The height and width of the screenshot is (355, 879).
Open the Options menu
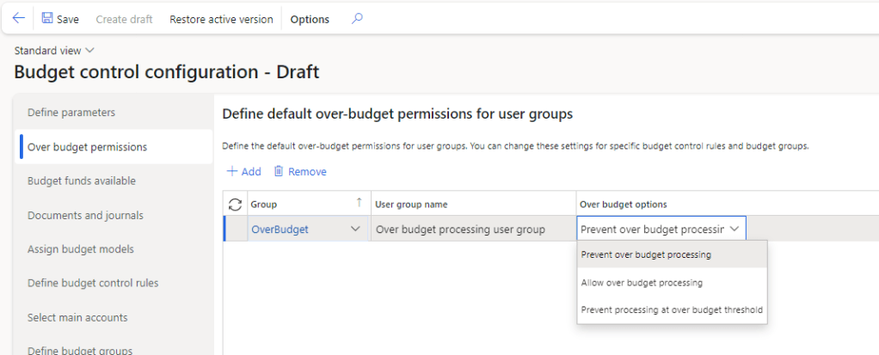point(310,19)
